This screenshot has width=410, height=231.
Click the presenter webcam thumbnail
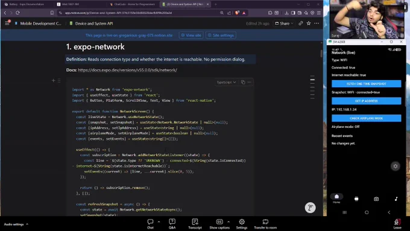tap(367, 19)
